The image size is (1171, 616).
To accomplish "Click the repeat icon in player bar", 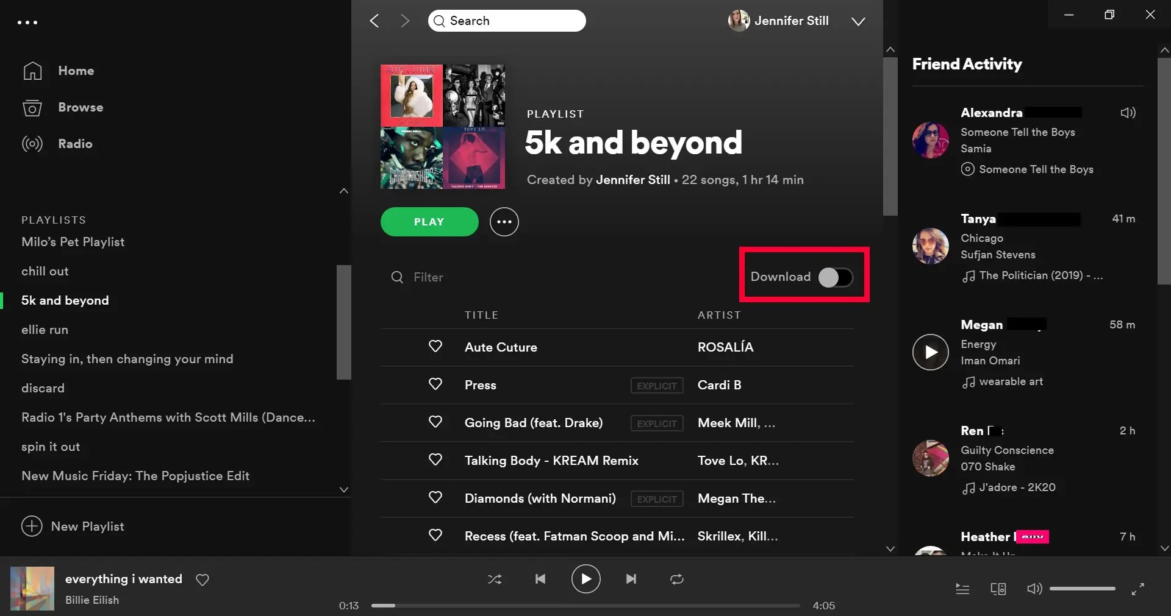I will [x=677, y=579].
